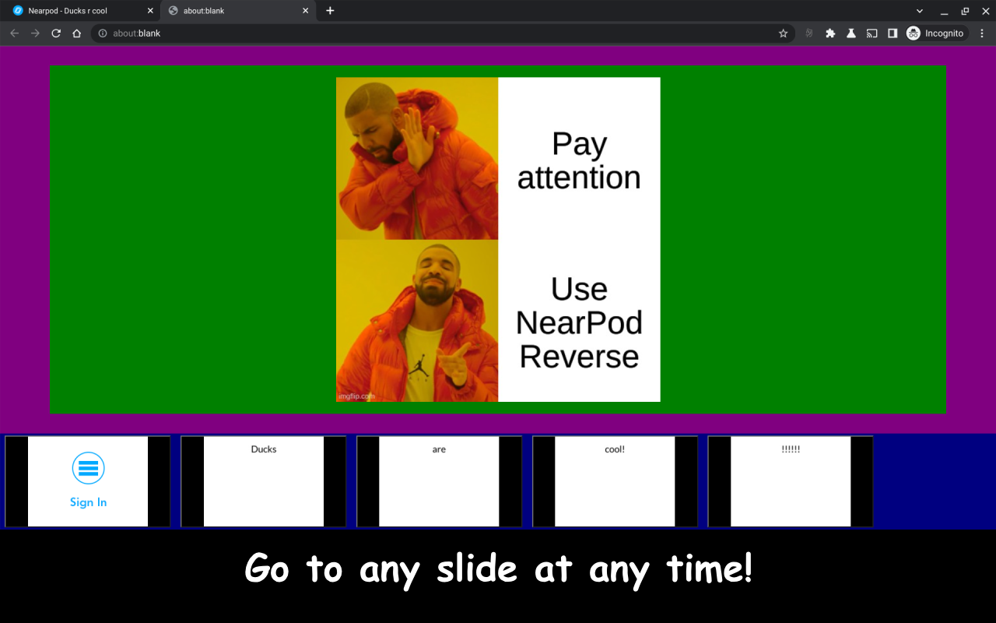Click the hamburger icon on Sign In slide

pyautogui.click(x=88, y=468)
